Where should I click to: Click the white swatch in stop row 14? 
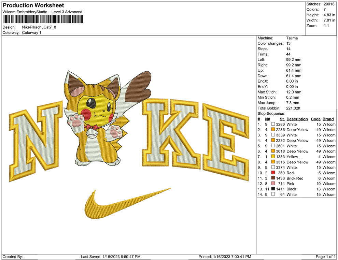click(x=273, y=194)
